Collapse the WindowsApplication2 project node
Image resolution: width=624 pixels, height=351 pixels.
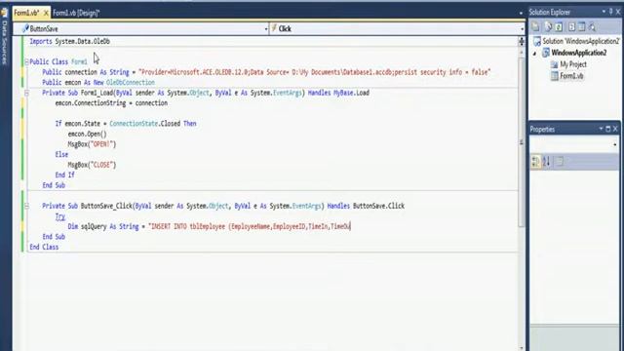point(535,54)
